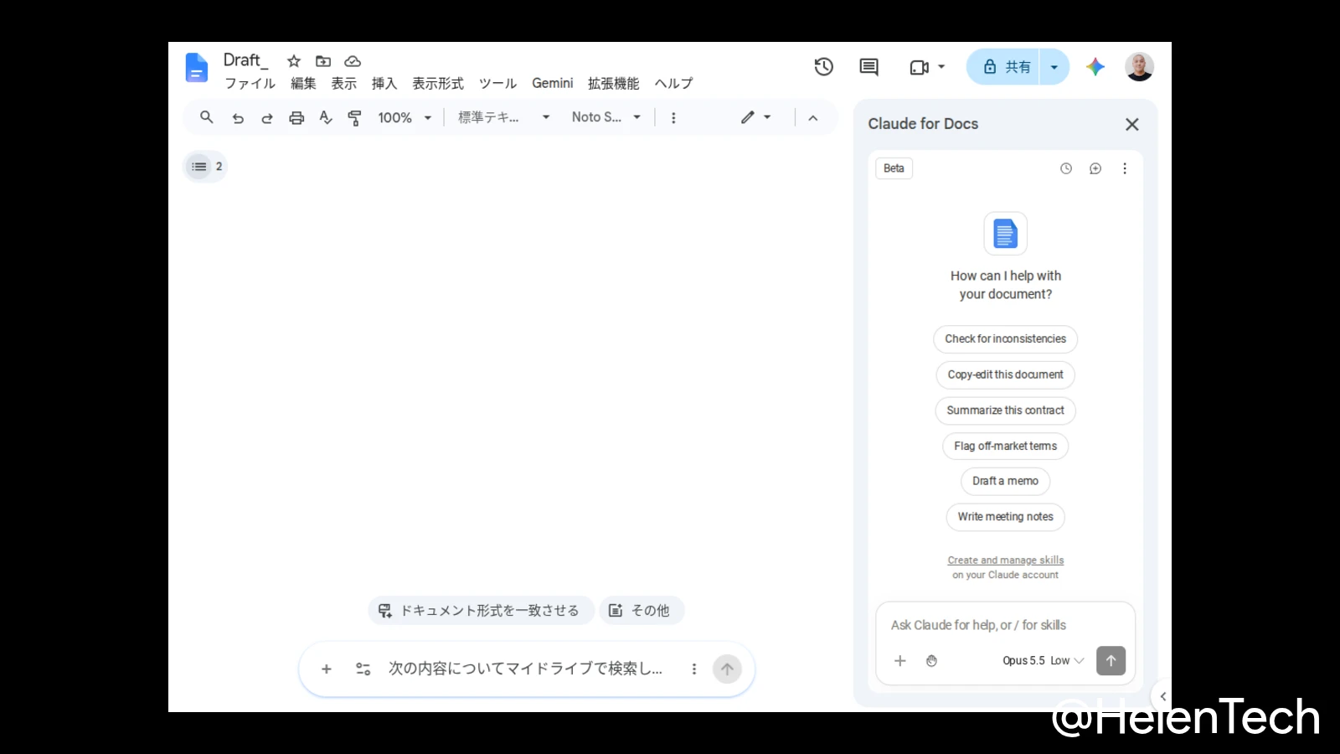Screen dimensions: 1340x754
Task: Open ヘルプ menu
Action: (674, 84)
